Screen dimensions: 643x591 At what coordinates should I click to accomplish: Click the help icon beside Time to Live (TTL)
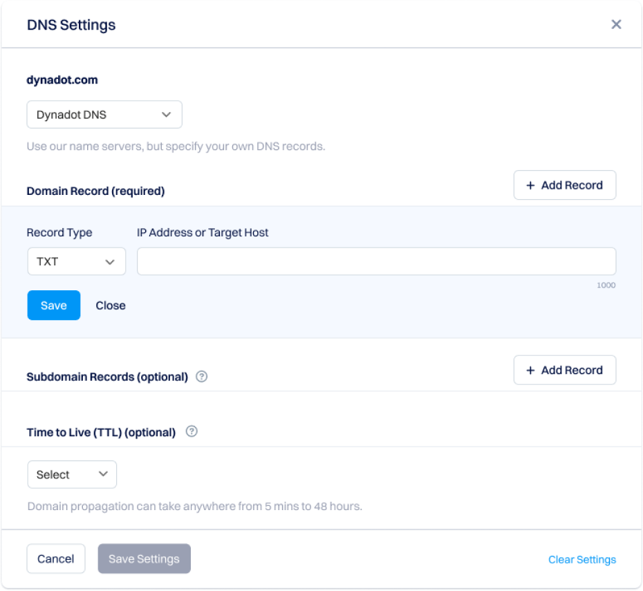click(192, 431)
